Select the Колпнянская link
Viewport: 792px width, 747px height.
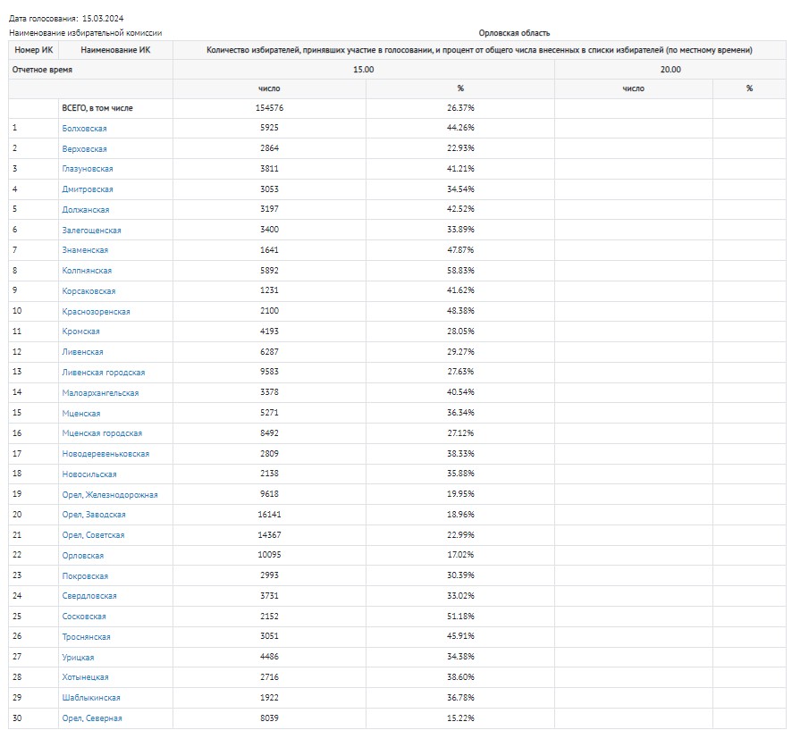pyautogui.click(x=87, y=271)
